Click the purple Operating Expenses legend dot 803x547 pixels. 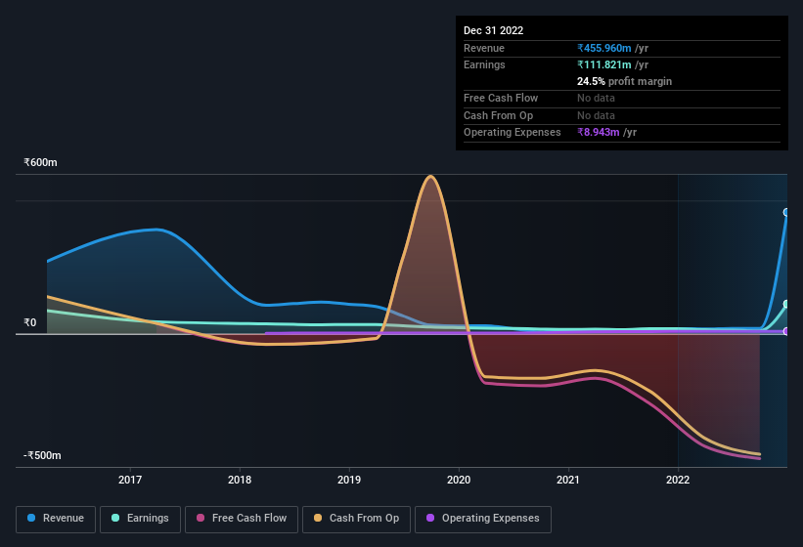(430, 518)
